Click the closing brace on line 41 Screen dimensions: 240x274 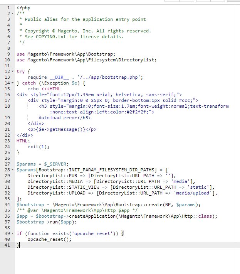18,245
